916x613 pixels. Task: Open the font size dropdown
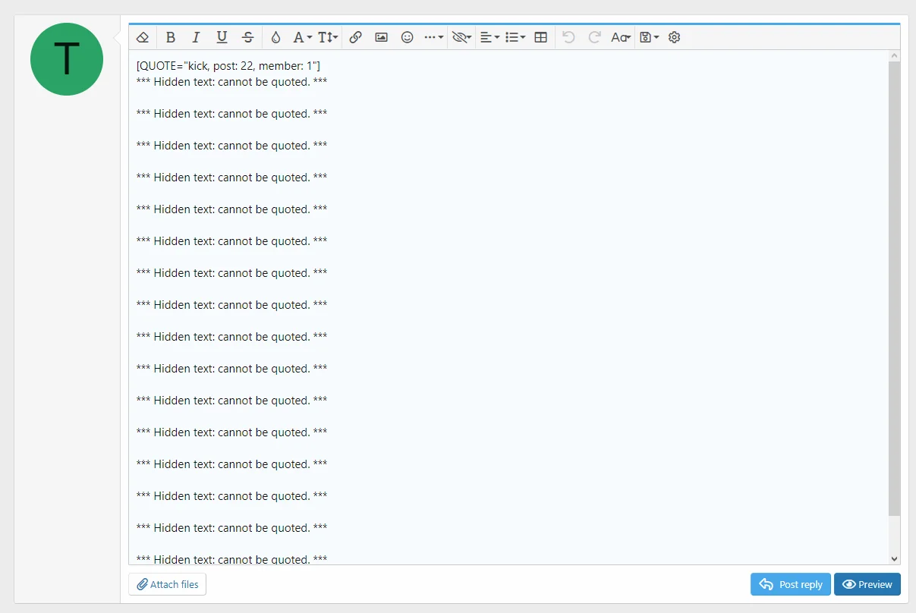[x=326, y=36]
